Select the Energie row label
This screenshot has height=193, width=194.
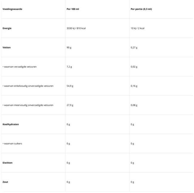tap(7, 28)
